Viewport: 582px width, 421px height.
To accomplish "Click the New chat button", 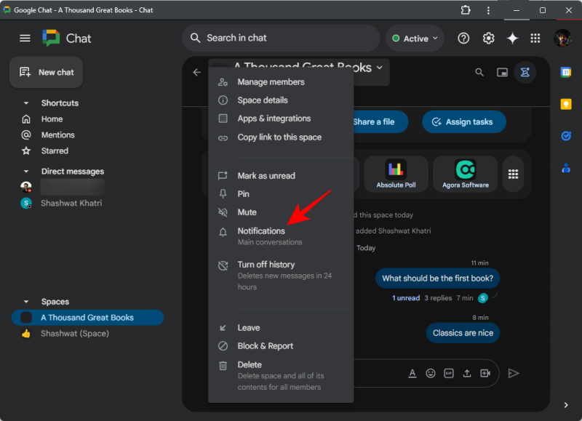I will (47, 72).
